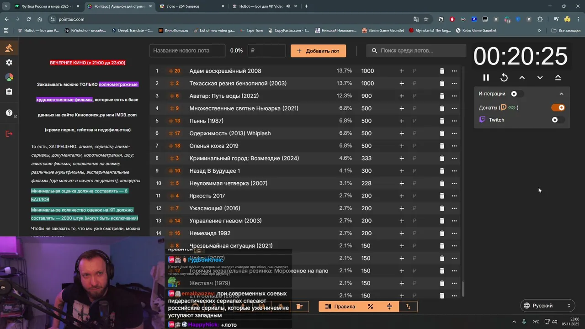585x329 pixels.
Task: Delete lot Адам воскрешённый 2008
Action: tap(442, 71)
